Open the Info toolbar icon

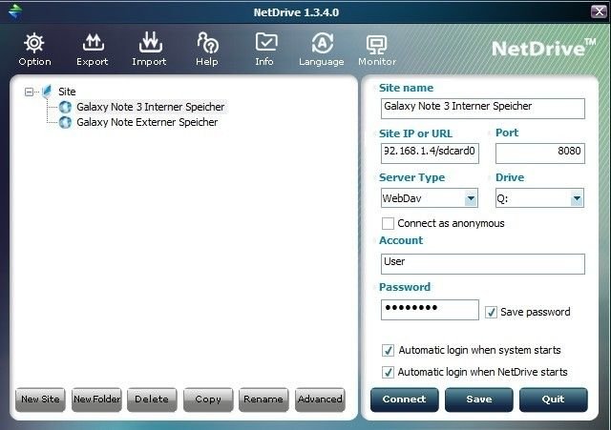(x=266, y=43)
